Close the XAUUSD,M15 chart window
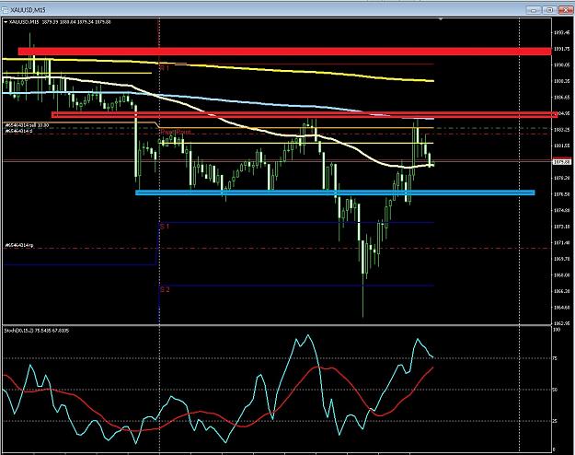575x455 pixels. click(565, 10)
